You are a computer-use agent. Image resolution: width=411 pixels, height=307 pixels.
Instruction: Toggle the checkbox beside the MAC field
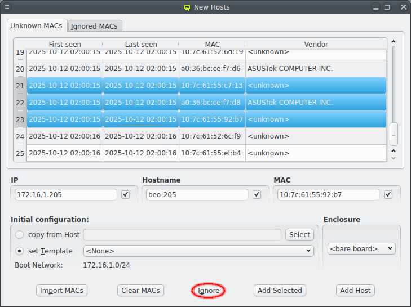pyautogui.click(x=388, y=194)
